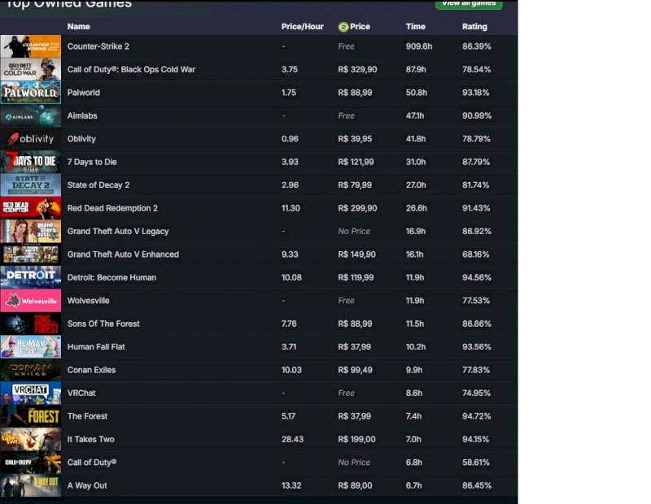651x504 pixels.
Task: Open the Sons Of The Forest link
Action: (103, 324)
